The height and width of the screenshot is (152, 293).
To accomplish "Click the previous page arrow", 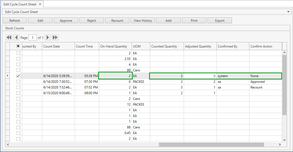I will [16, 38].
